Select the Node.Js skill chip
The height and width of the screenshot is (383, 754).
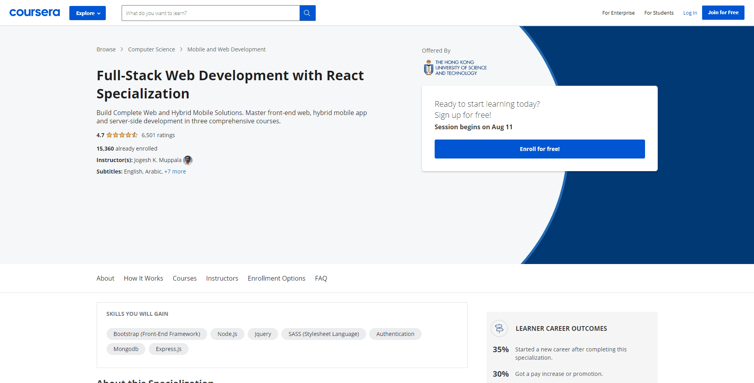coord(227,334)
